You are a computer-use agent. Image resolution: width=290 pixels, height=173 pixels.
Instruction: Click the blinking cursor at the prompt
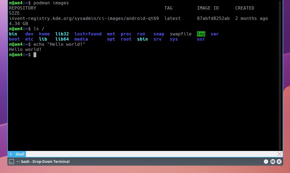[x=35, y=54]
